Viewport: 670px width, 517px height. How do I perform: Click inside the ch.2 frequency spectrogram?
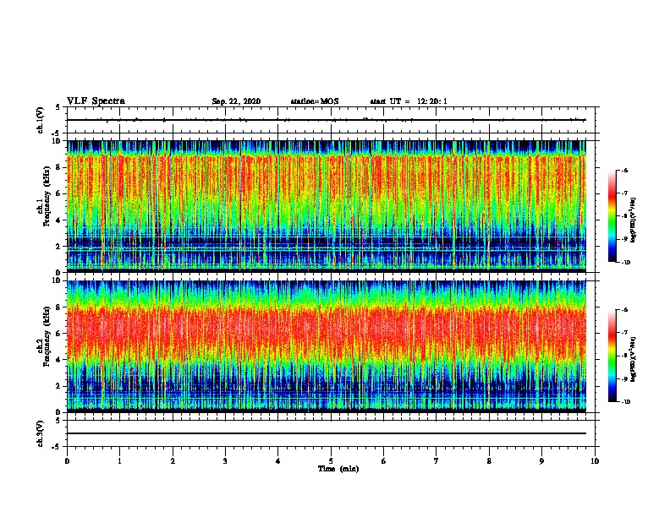326,346
